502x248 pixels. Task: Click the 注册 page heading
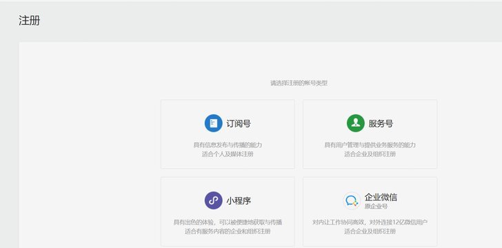pos(29,21)
